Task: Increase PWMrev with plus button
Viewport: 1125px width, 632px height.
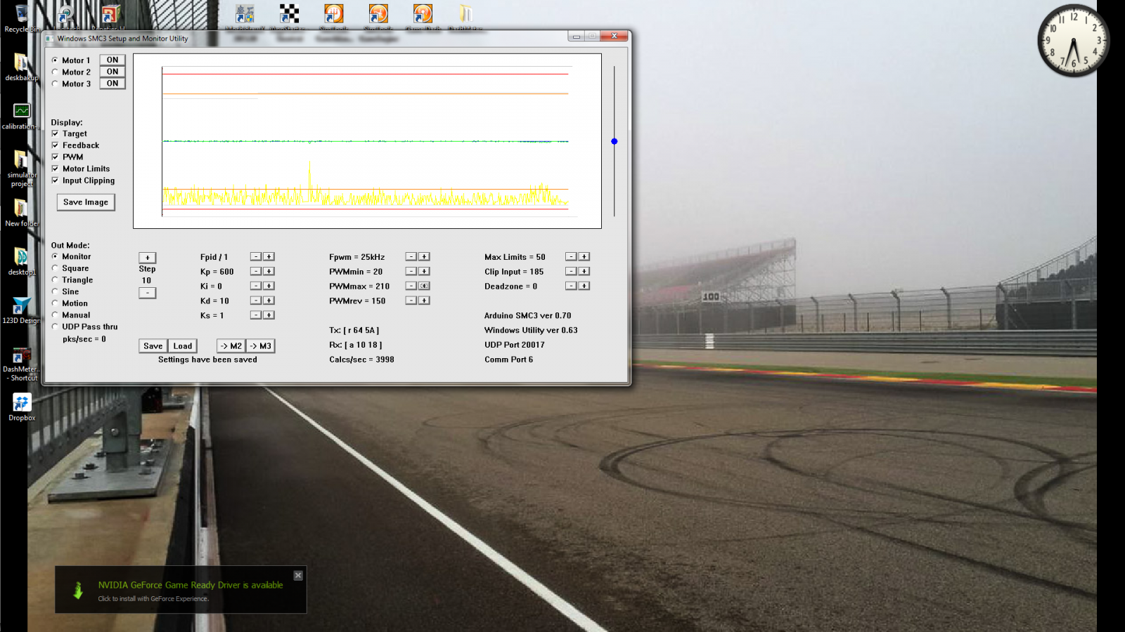Action: tap(424, 301)
